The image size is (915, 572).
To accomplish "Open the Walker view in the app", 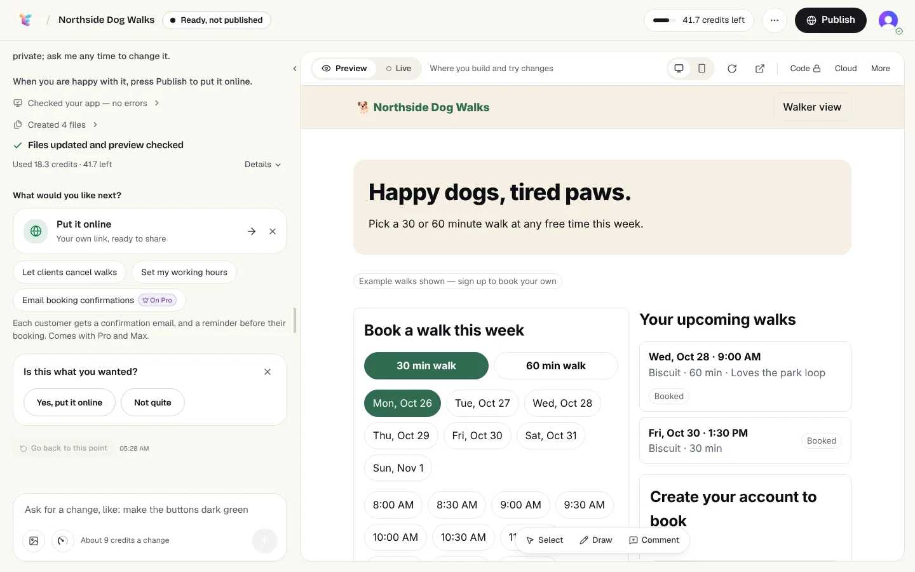I will 812,107.
